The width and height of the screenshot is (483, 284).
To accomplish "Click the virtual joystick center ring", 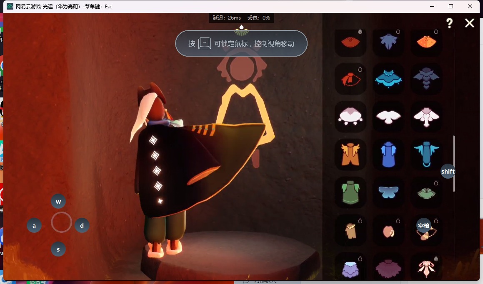I will [61, 222].
